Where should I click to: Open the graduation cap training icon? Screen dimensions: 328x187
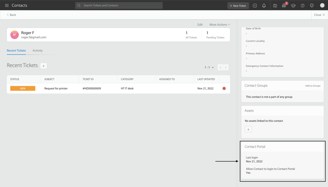pos(293,6)
